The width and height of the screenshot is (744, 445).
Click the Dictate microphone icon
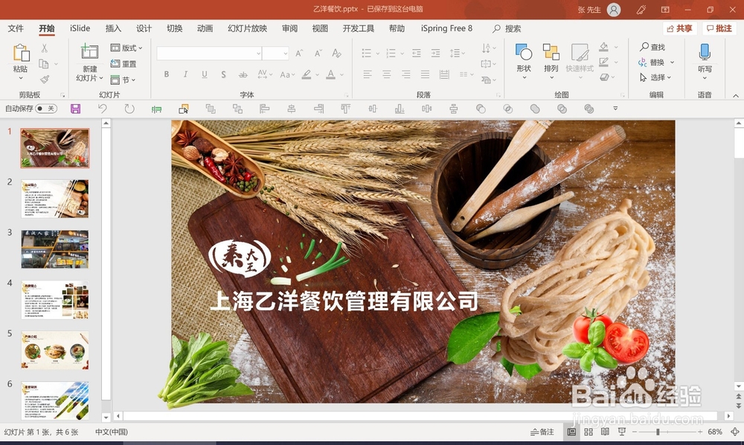tap(705, 52)
